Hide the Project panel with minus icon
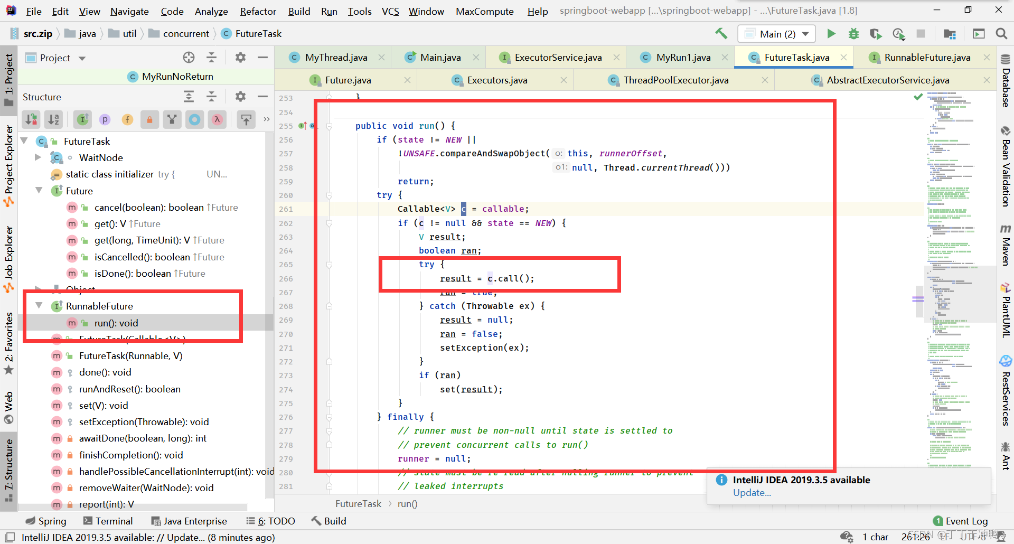This screenshot has height=544, width=1014. (262, 58)
